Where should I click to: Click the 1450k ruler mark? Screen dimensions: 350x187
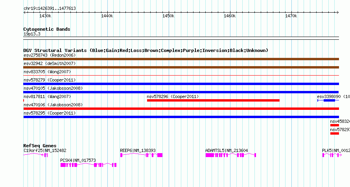pyautogui.click(x=168, y=16)
